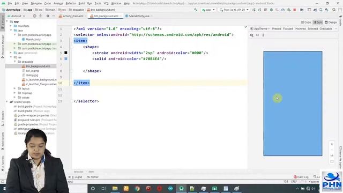343x193 pixels.
Task: Open the Build menu
Action: click(81, 3)
